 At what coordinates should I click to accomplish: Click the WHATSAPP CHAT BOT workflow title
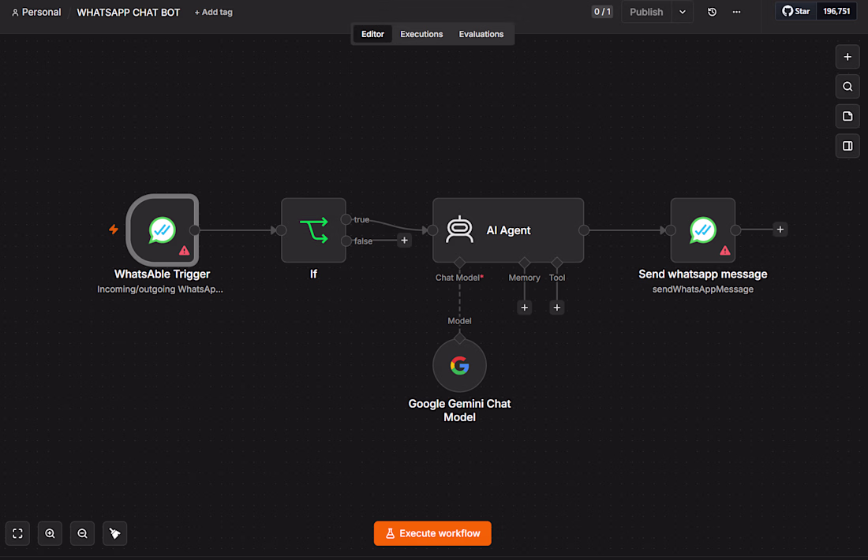[x=129, y=12]
